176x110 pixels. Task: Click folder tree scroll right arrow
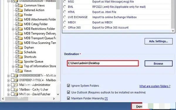[x=54, y=99]
